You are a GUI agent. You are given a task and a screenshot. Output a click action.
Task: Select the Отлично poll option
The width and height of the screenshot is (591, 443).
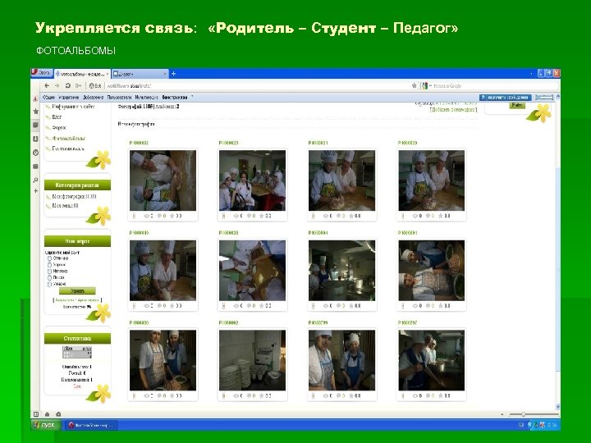pos(49,258)
